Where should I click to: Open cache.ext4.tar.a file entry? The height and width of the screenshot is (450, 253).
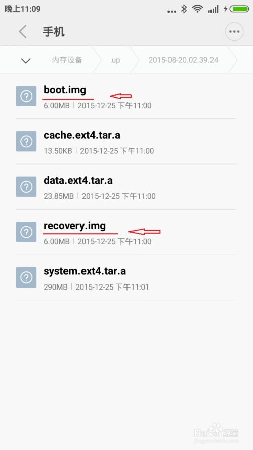(126, 141)
